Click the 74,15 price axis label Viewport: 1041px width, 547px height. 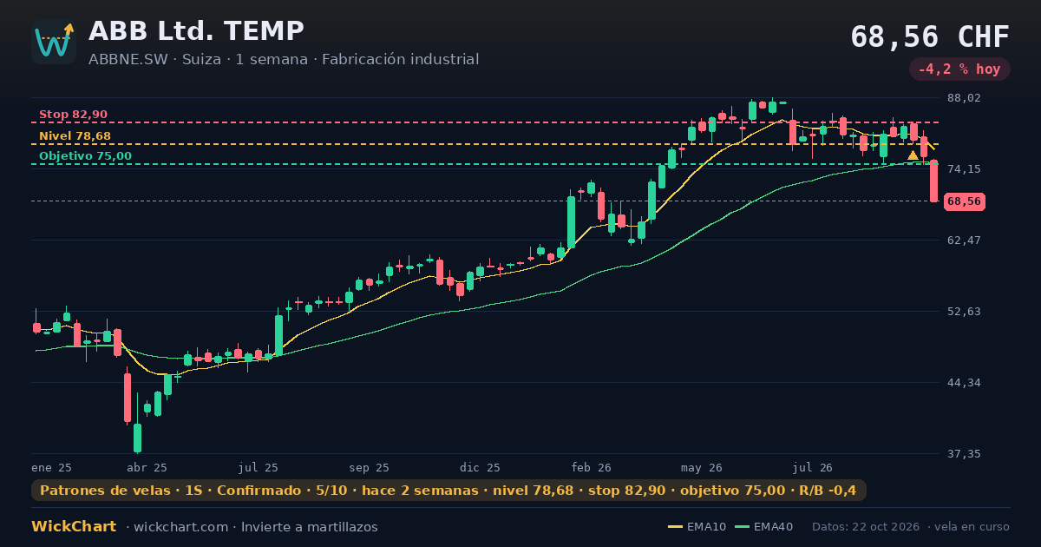964,169
